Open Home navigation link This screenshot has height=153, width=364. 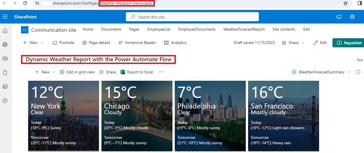click(x=88, y=29)
